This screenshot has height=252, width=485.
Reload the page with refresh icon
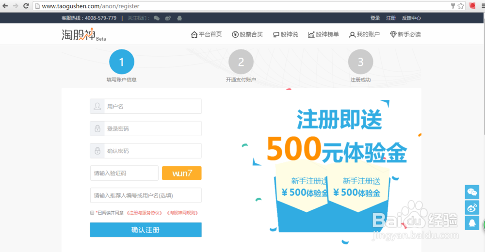(x=26, y=6)
